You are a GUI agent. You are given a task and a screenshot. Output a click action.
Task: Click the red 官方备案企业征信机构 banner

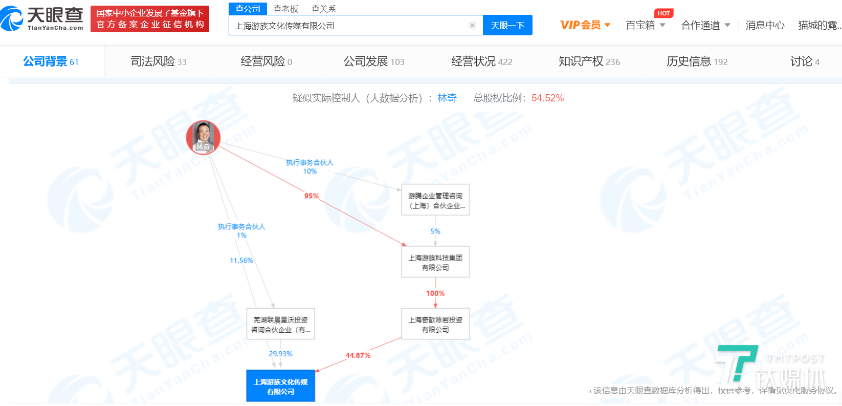click(x=150, y=19)
